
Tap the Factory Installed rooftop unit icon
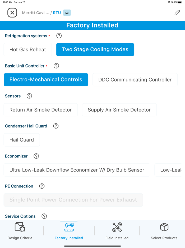coord(69,227)
